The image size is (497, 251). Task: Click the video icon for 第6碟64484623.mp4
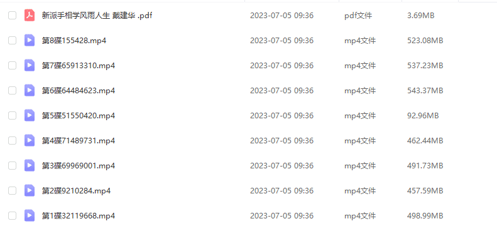30,90
